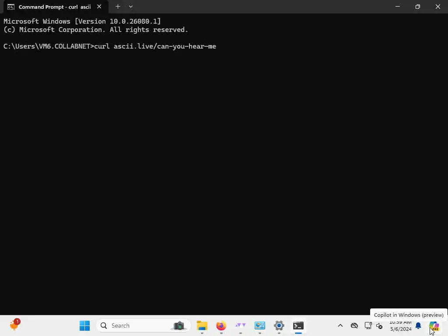Screen dimensions: 448x336
Task: Open the Windows Start menu
Action: [x=84, y=325]
